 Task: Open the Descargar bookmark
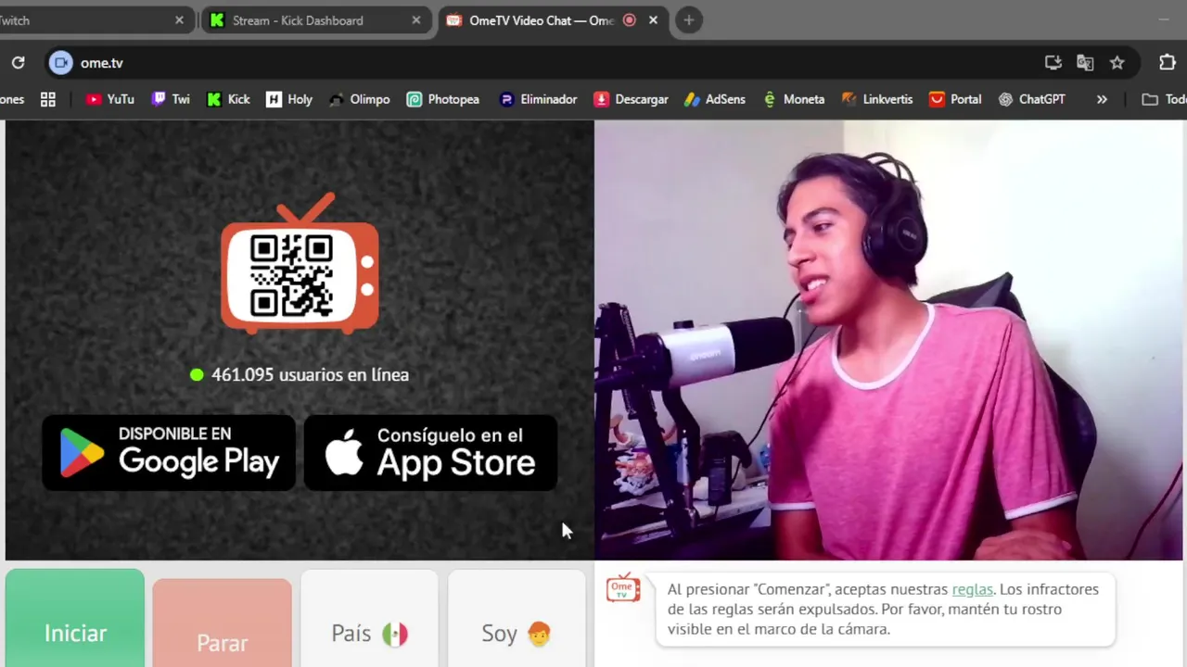tap(631, 99)
